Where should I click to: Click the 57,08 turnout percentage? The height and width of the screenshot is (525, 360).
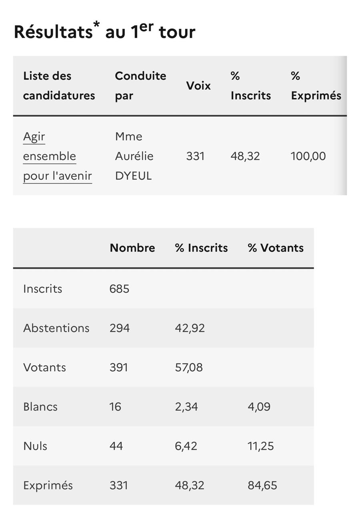tap(189, 367)
